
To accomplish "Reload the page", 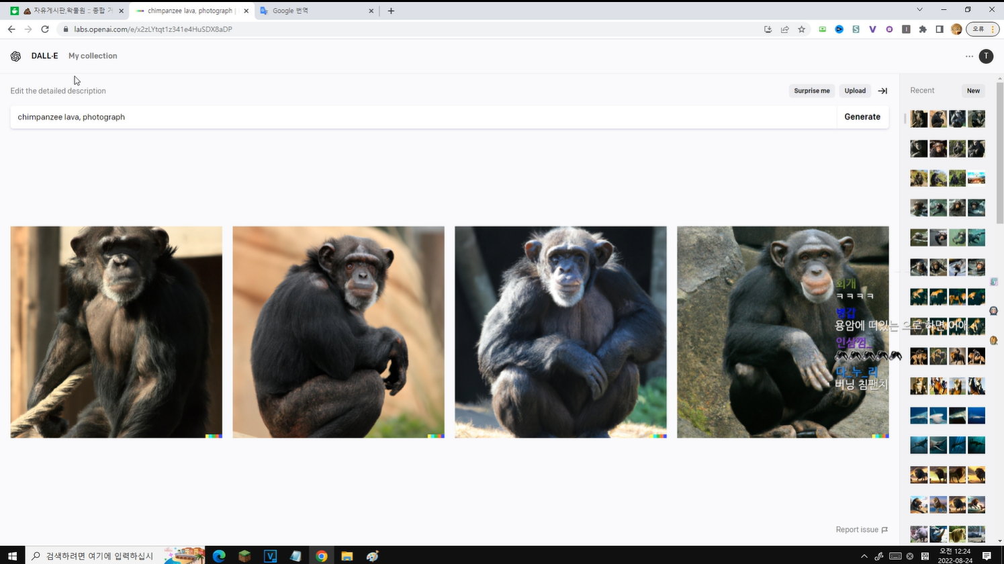I will tap(45, 30).
